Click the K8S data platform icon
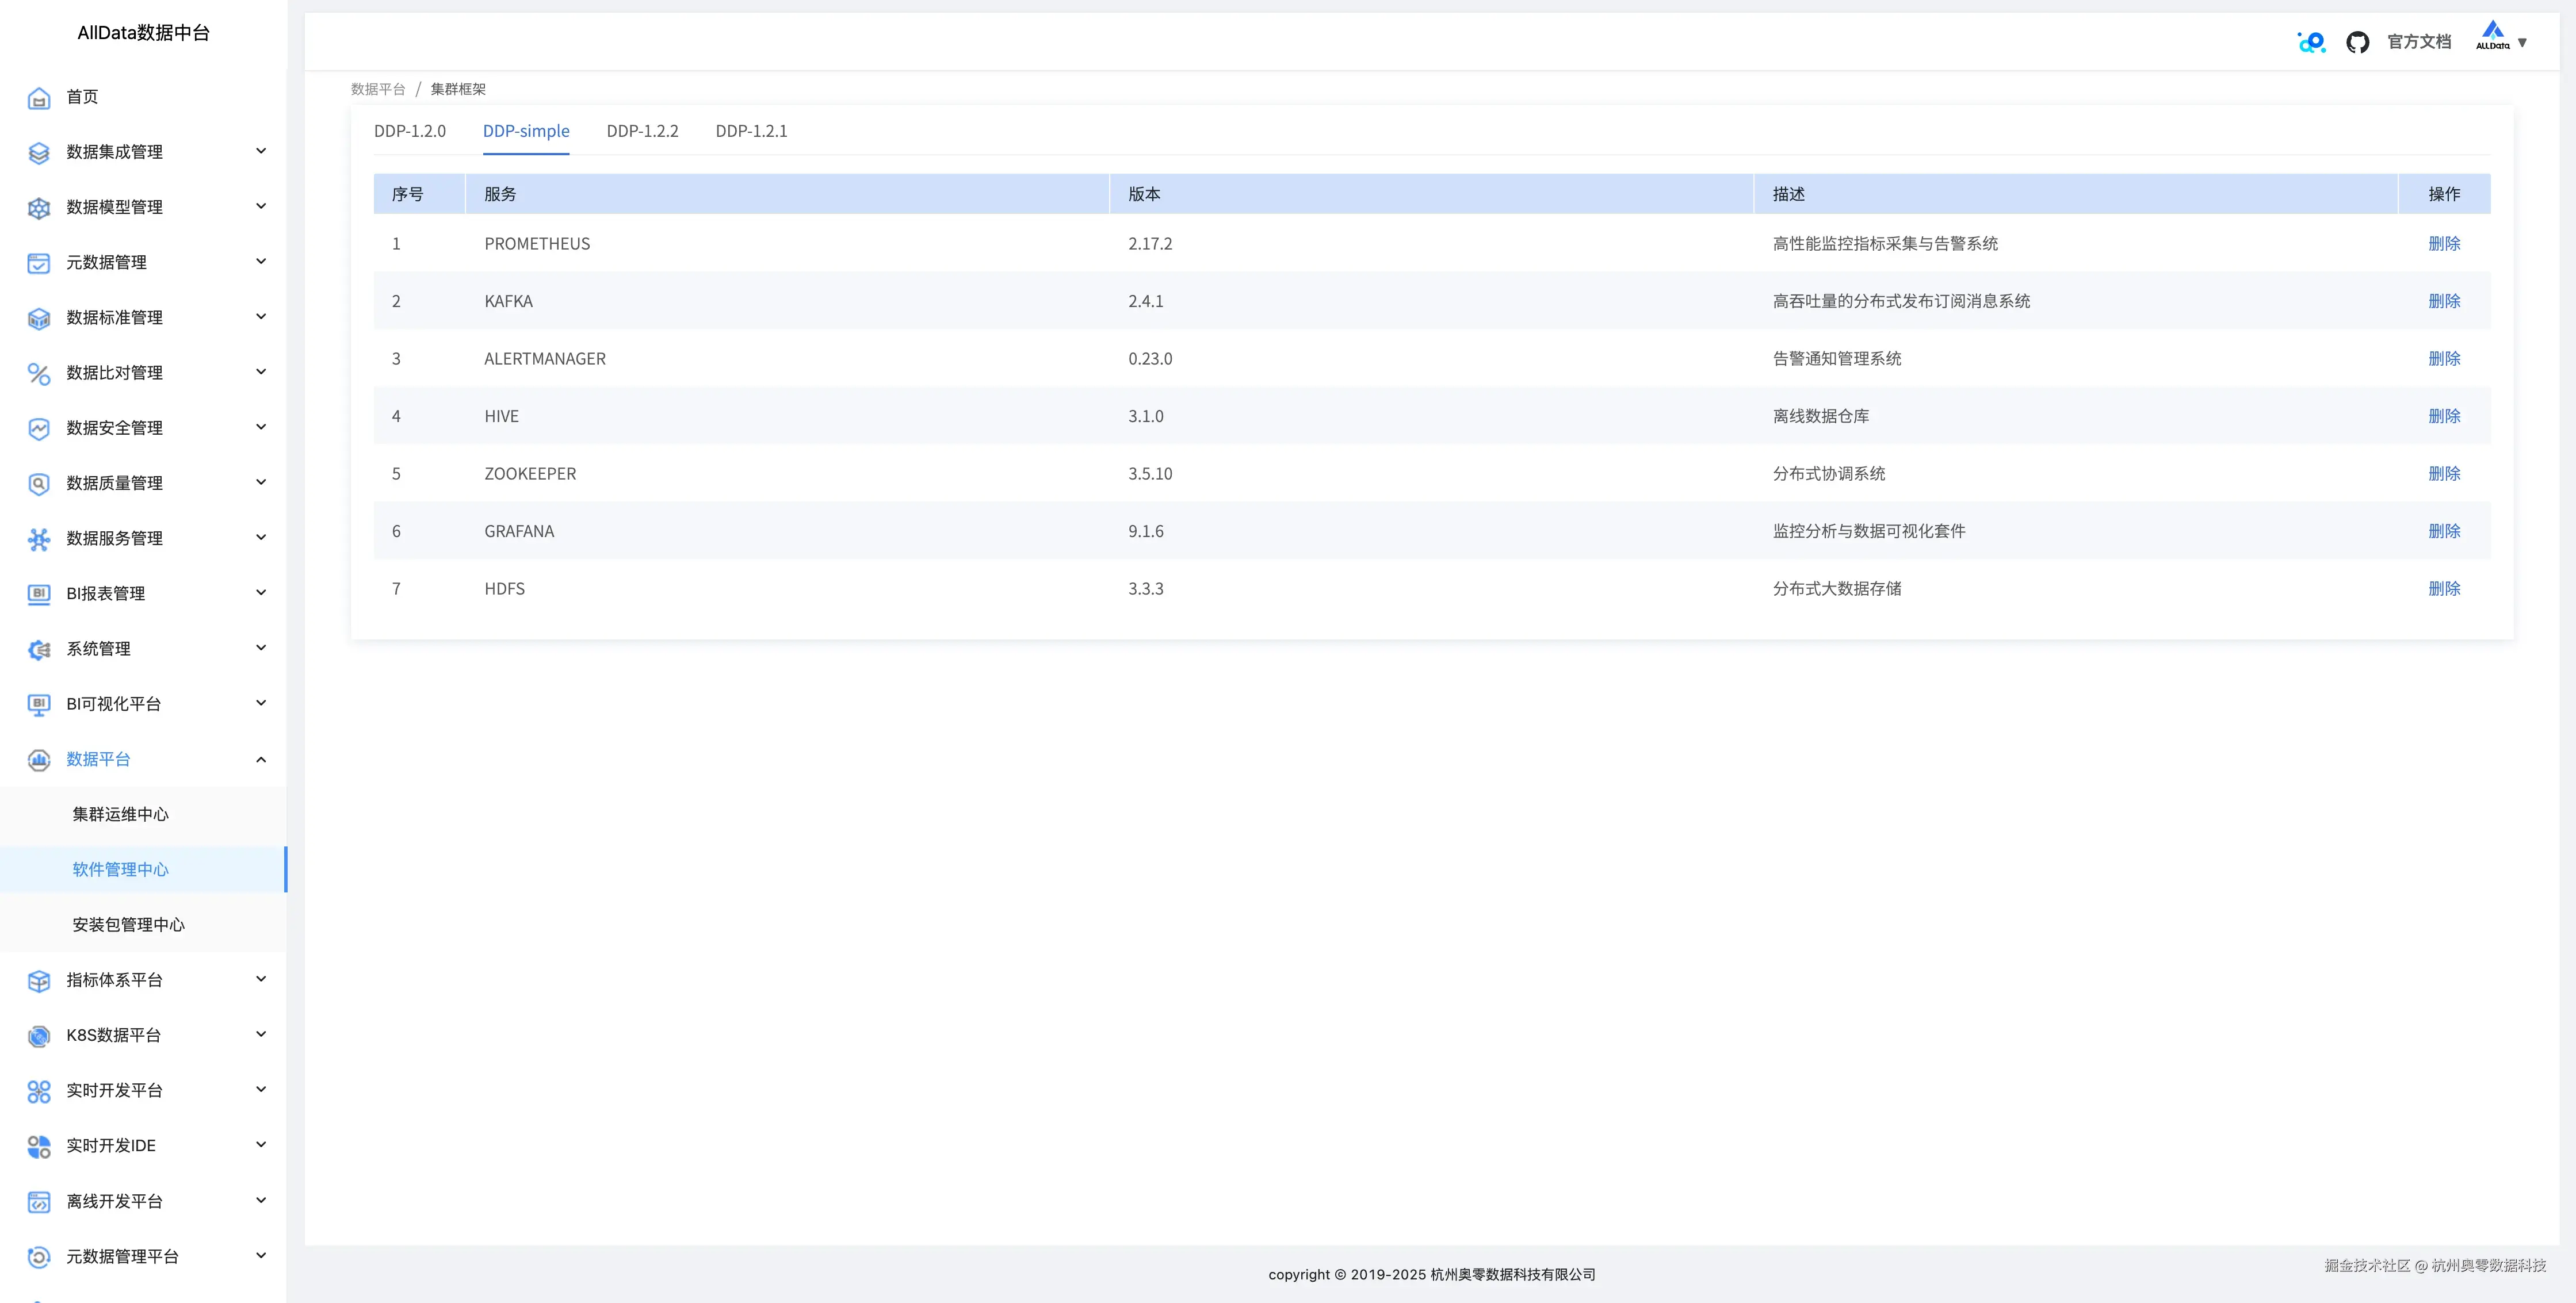Screen dimensions: 2576x1303 coord(39,1036)
